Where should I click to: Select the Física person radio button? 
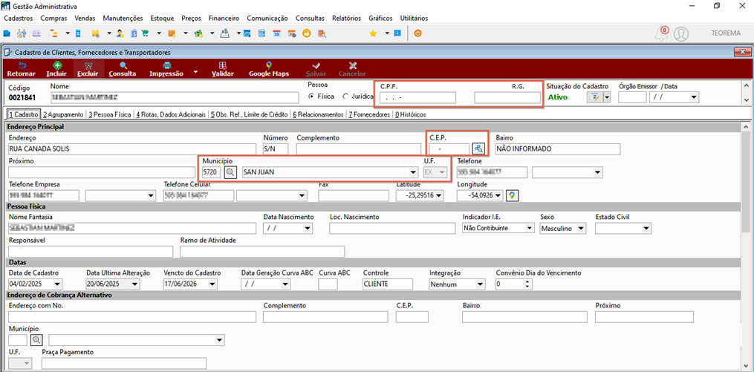tap(311, 97)
